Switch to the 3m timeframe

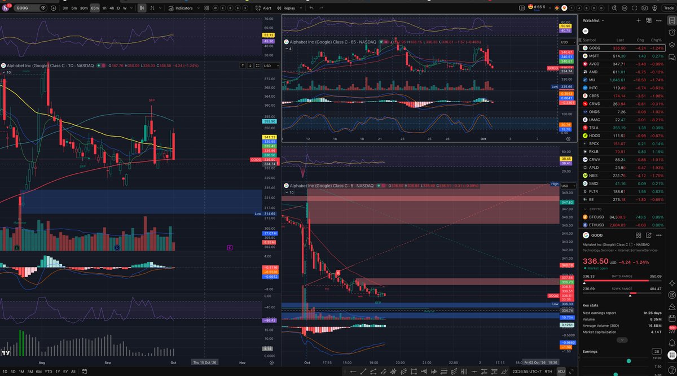(x=65, y=8)
